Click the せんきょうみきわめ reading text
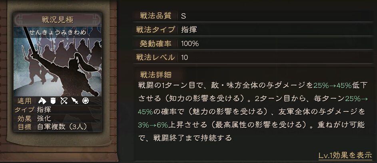This screenshot has height=163, width=377. point(58,32)
